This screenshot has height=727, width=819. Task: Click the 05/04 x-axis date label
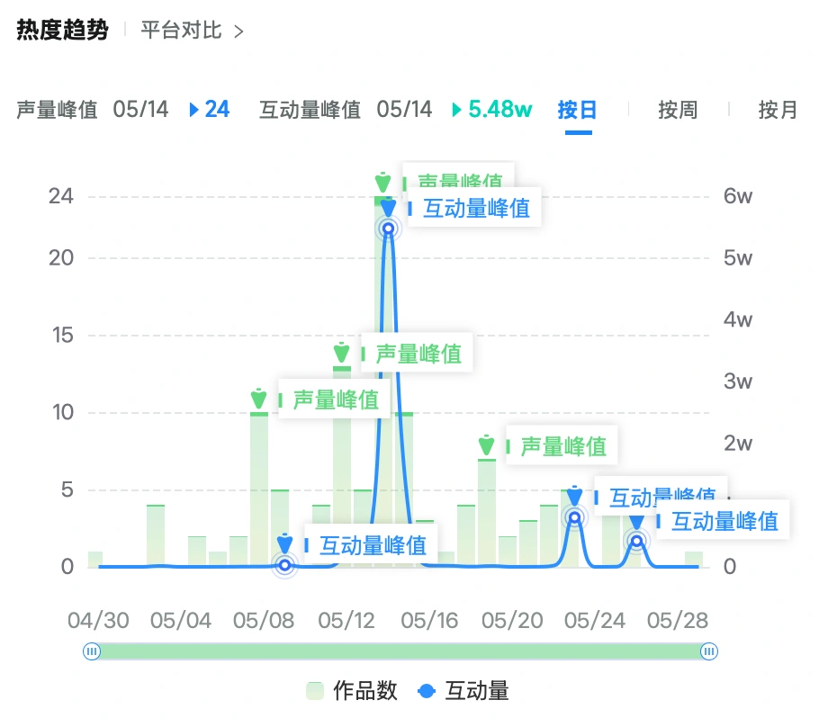[x=181, y=621]
